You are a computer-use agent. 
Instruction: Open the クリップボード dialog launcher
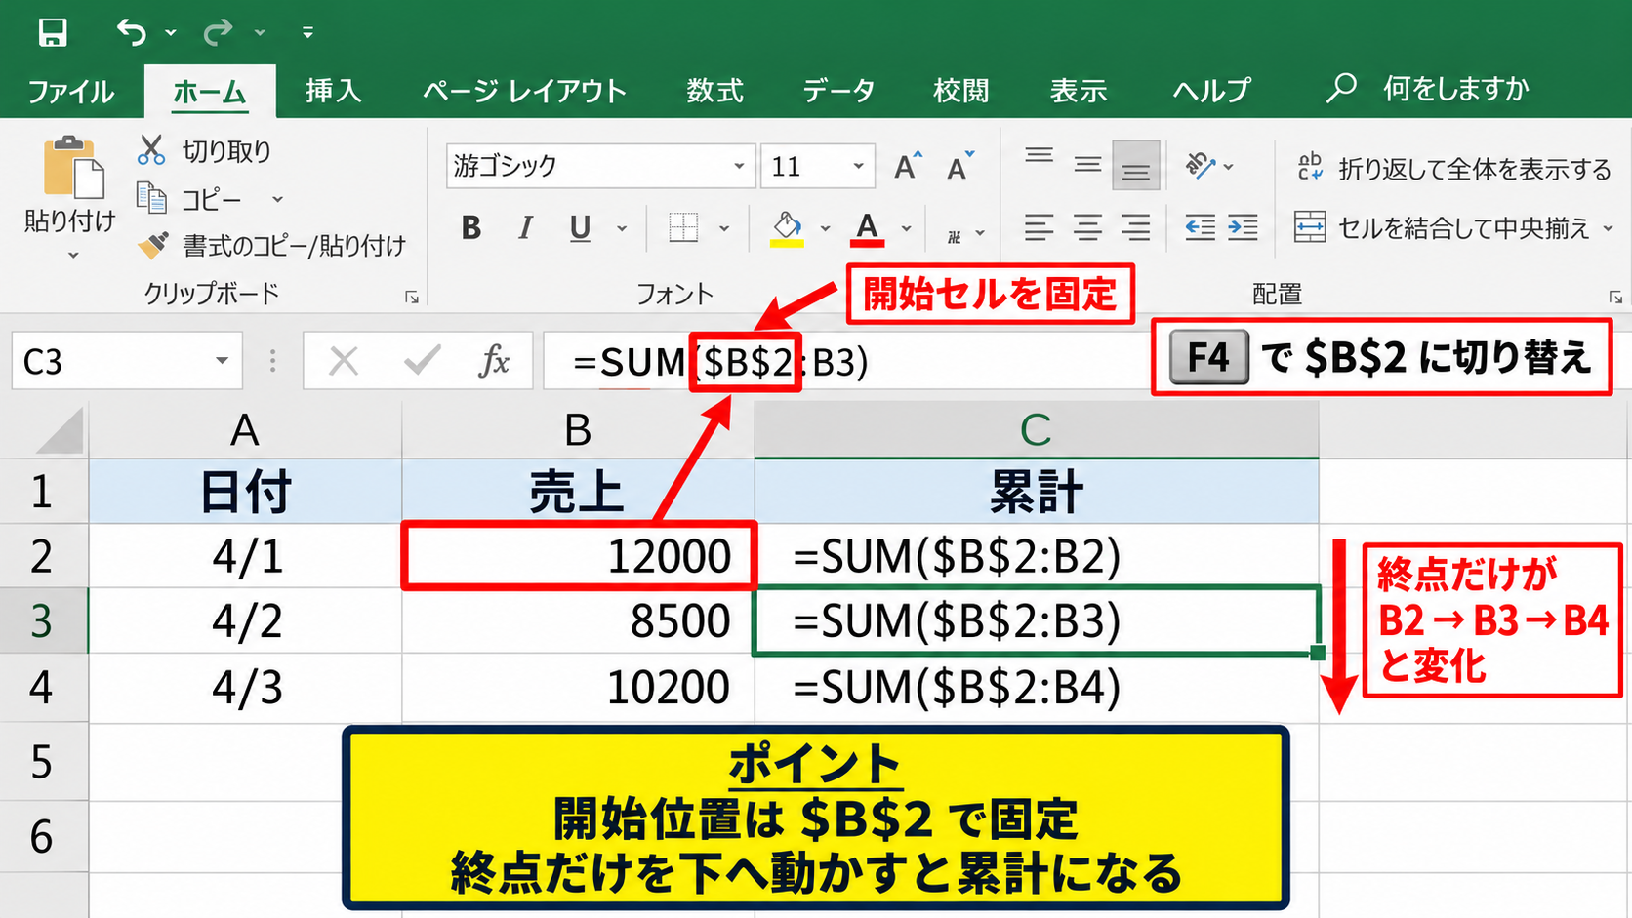click(412, 297)
